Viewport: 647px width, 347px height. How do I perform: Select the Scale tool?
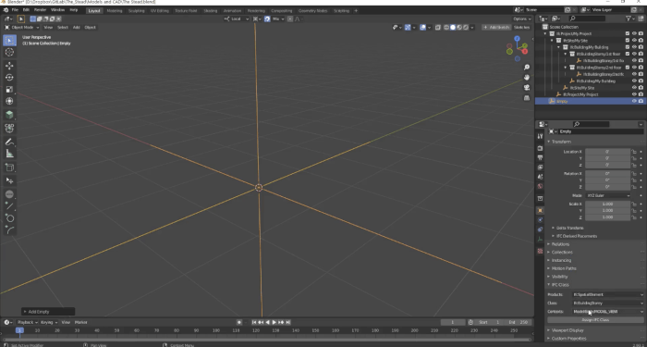tap(10, 89)
